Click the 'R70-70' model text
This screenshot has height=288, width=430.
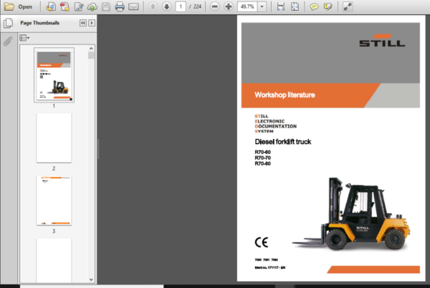coord(263,158)
